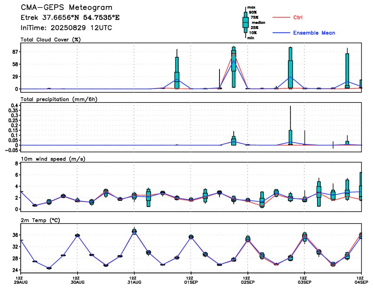The height and width of the screenshot is (289, 373).
Task: Click the 6 tick on wind speed axis
Action: tap(16, 175)
